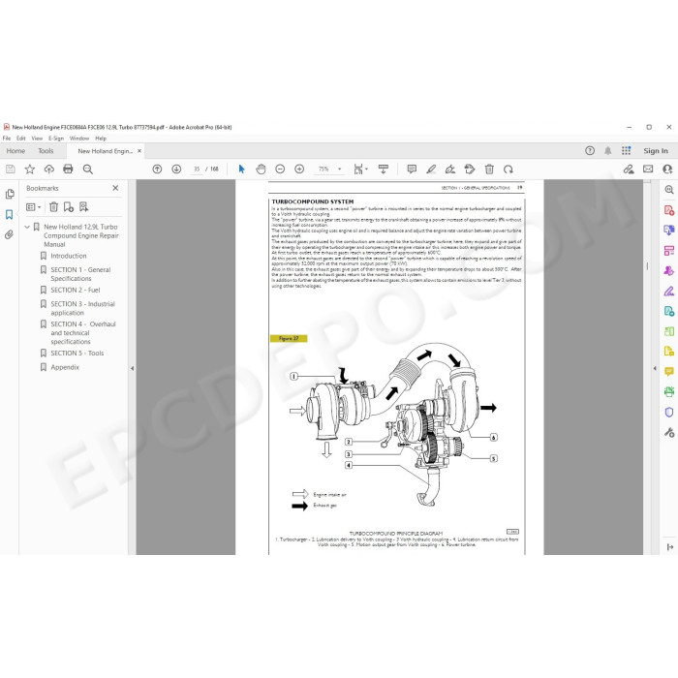
Task: Go to next page arrow
Action: click(x=176, y=169)
